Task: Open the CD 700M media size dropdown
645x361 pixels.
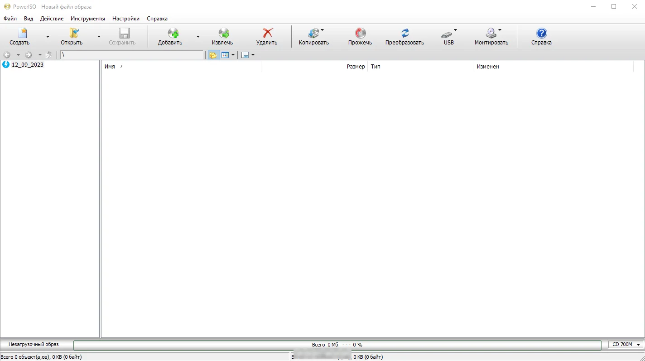Action: pos(626,345)
